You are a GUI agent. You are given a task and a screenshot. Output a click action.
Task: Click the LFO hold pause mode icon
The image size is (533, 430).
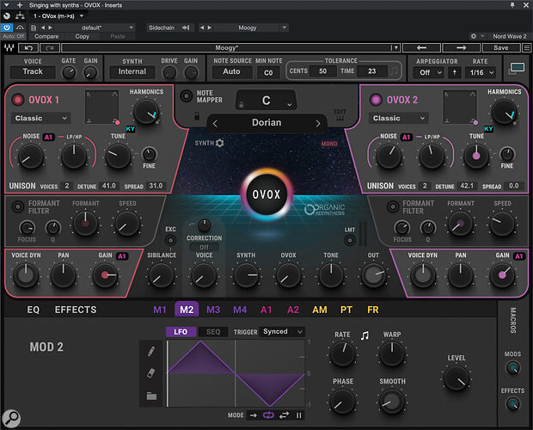pos(299,415)
